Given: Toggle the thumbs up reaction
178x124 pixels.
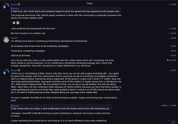Looking at the screenshot, I should [14, 23].
